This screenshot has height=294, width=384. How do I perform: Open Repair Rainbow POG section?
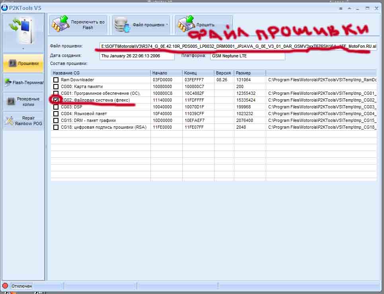tap(23, 120)
